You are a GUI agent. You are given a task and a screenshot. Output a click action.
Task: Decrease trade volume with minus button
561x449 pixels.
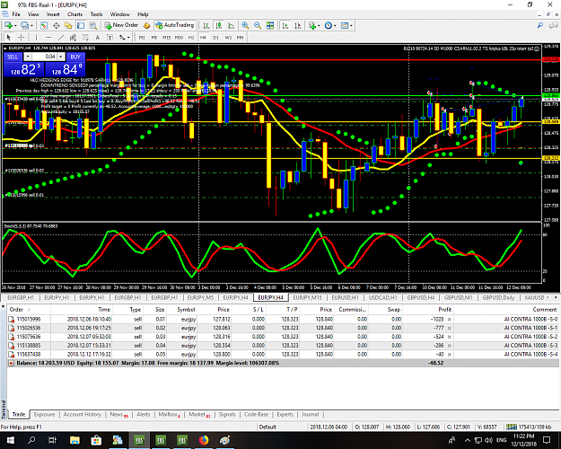click(x=28, y=57)
